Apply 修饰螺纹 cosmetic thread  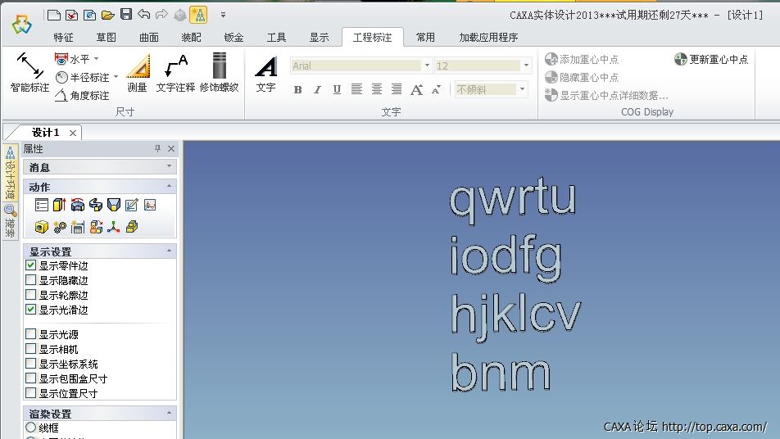pos(220,73)
